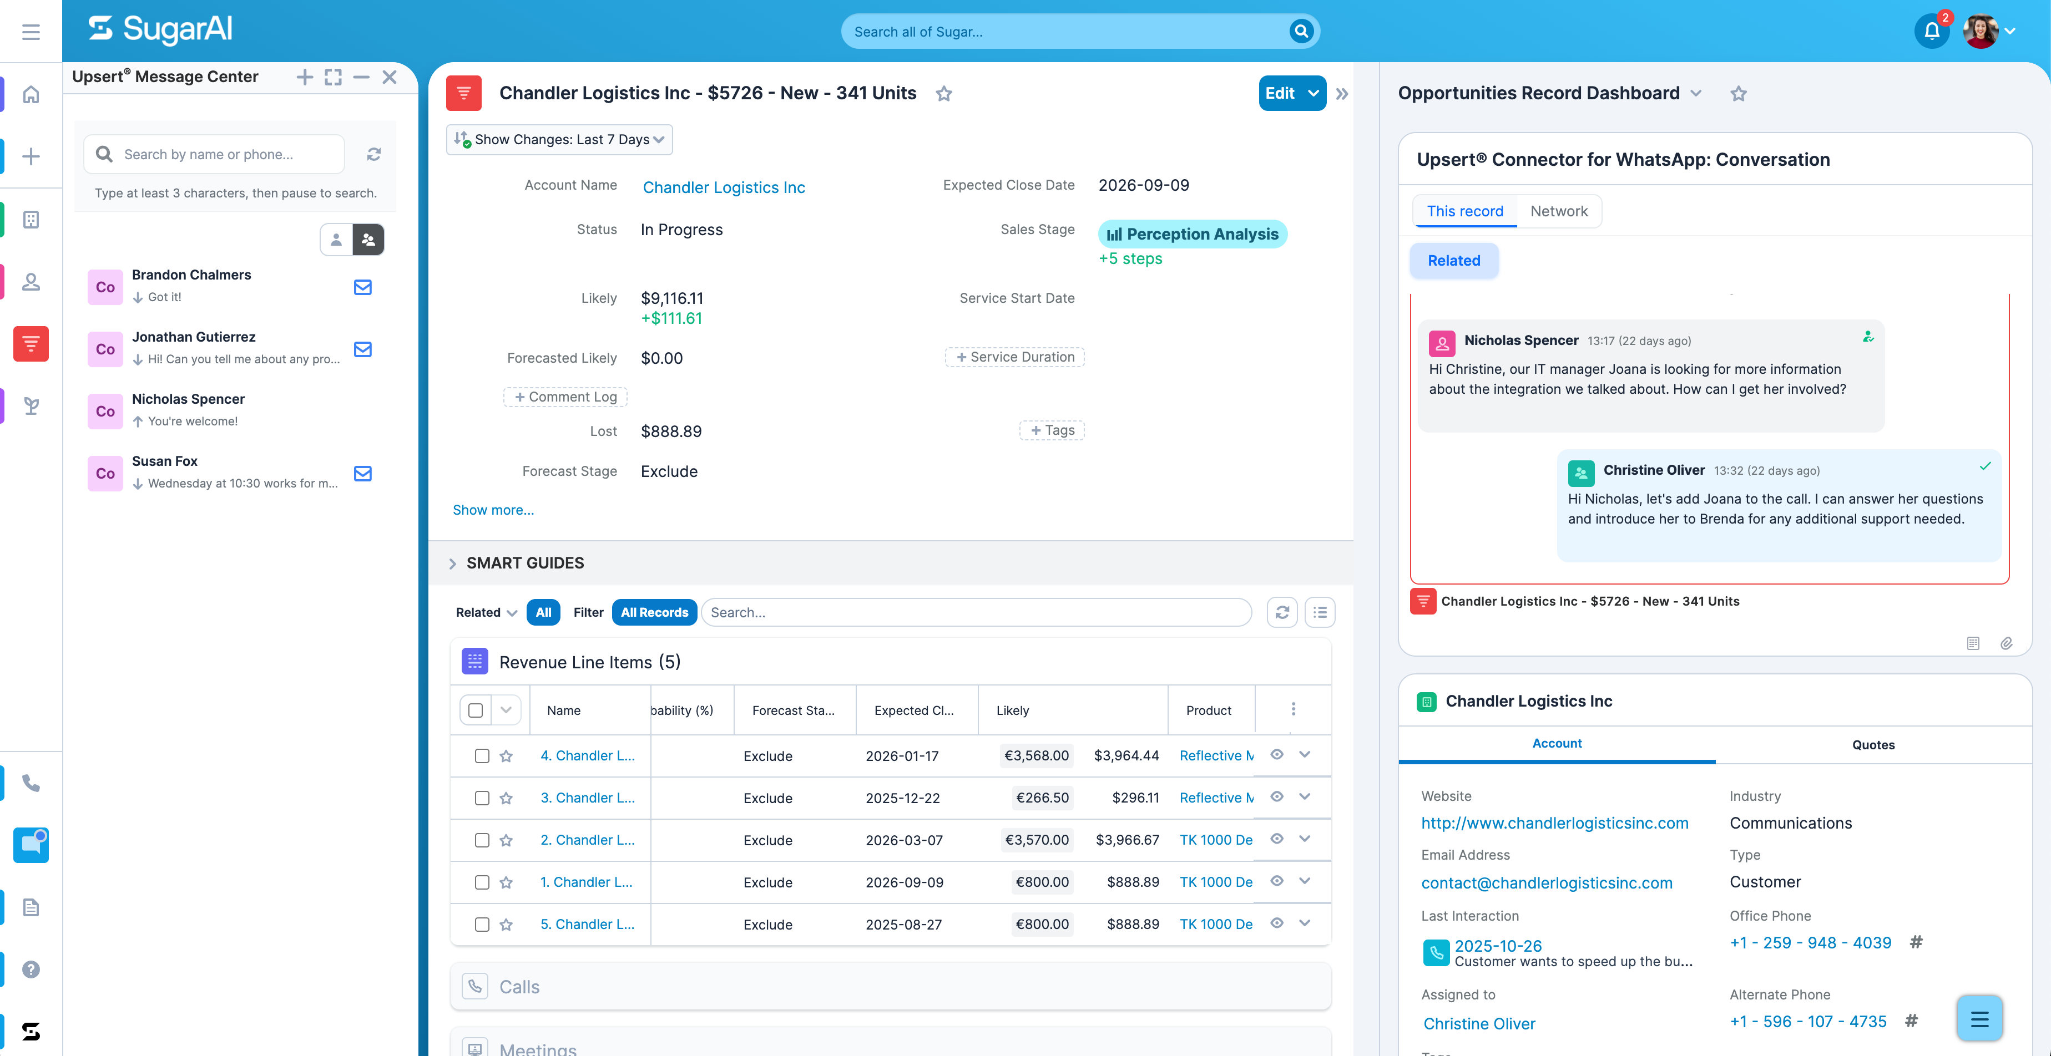Favorite the Opportunities Record Dashboard

[x=1738, y=94]
